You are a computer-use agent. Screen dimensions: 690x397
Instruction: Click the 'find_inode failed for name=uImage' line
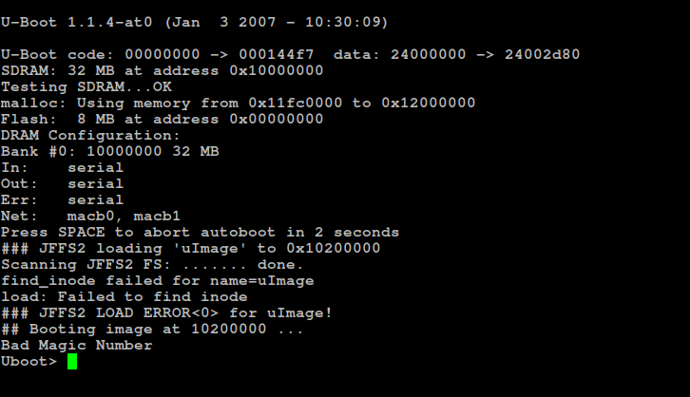point(158,280)
